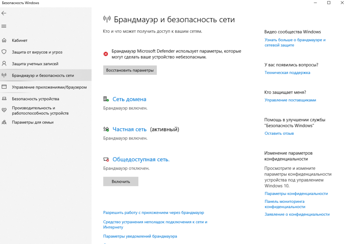Click the window icon for app/browser control
Image resolution: width=349 pixels, height=244 pixels.
[x=4, y=87]
